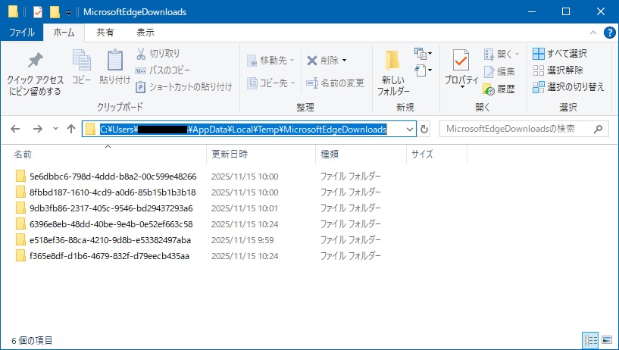Select folder 9db3fb86-2317-405c-9546-bd29437293a6
The width and height of the screenshot is (619, 350).
(x=111, y=208)
